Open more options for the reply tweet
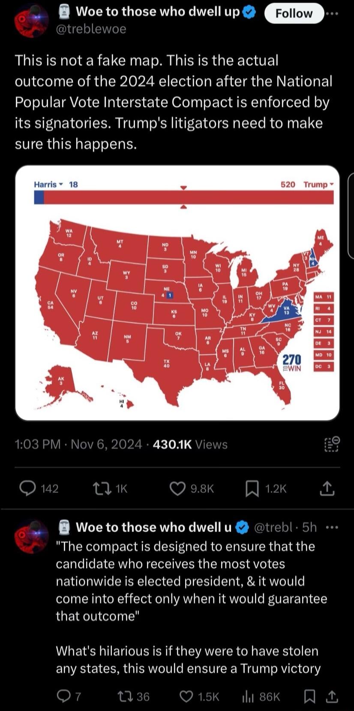Image resolution: width=354 pixels, height=711 pixels. tap(332, 527)
